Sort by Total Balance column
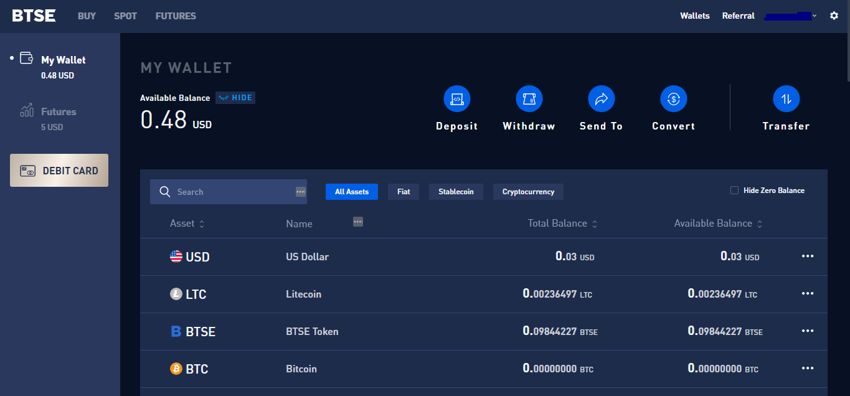Image resolution: width=850 pixels, height=396 pixels. click(x=562, y=224)
